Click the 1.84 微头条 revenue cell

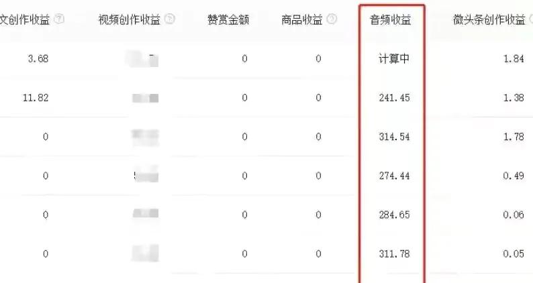point(514,59)
